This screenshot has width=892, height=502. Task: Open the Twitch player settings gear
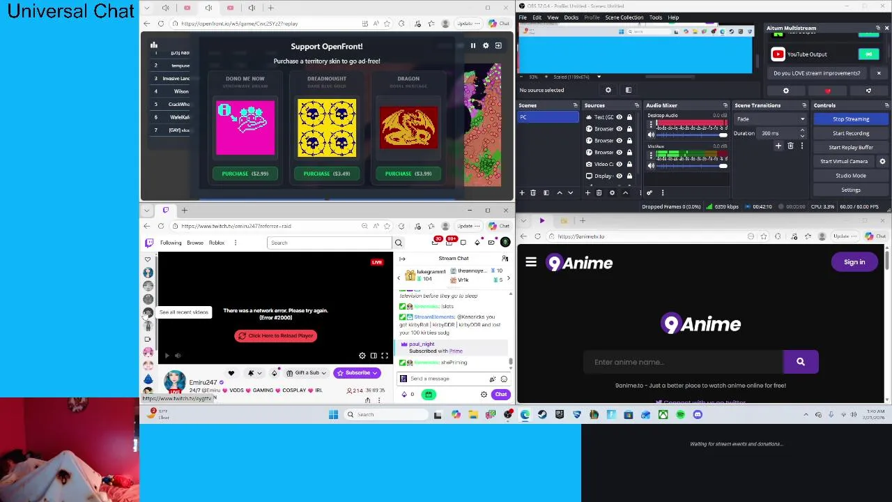coord(362,356)
